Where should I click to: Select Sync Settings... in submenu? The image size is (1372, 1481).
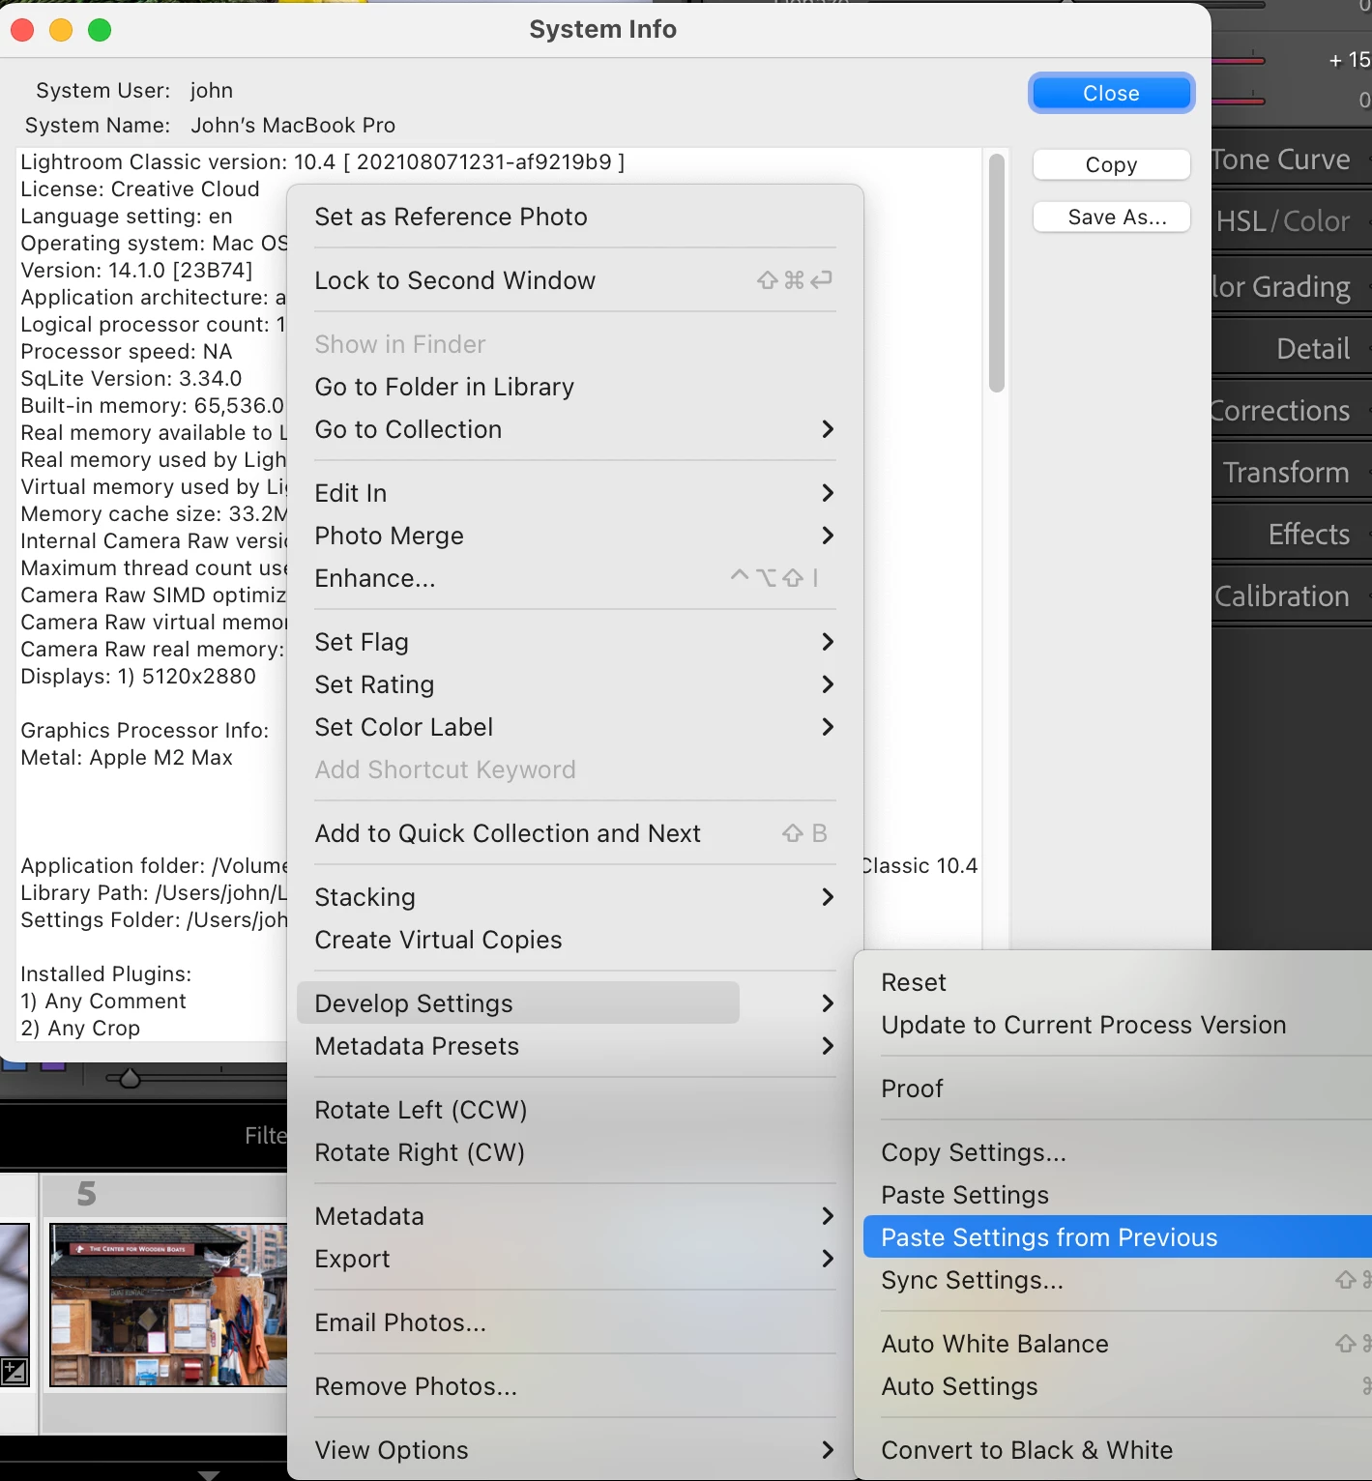click(1117, 1280)
